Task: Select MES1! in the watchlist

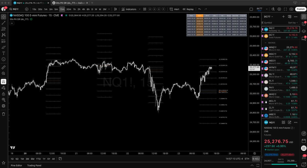Action: pyautogui.click(x=280, y=62)
